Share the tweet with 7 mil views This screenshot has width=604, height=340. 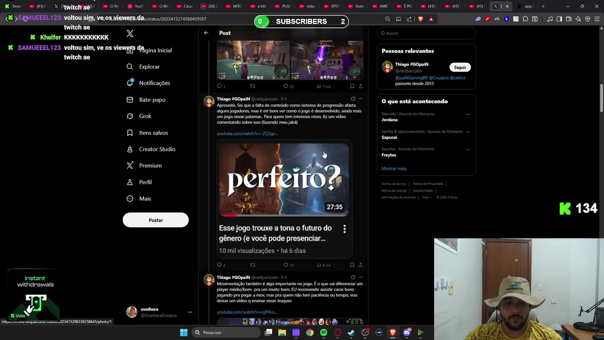(x=361, y=86)
